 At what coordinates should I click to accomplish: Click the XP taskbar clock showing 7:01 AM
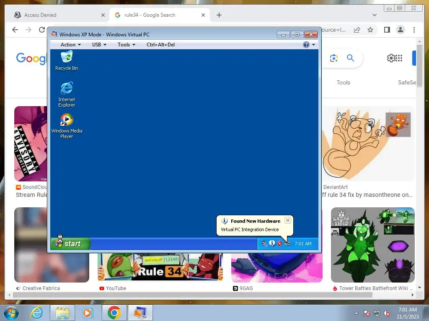pos(303,244)
